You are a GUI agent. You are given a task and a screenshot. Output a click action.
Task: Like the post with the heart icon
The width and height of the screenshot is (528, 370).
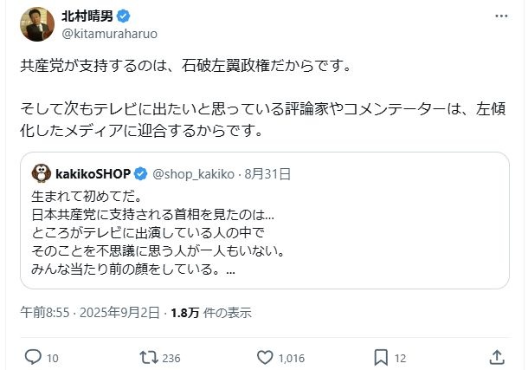click(267, 356)
